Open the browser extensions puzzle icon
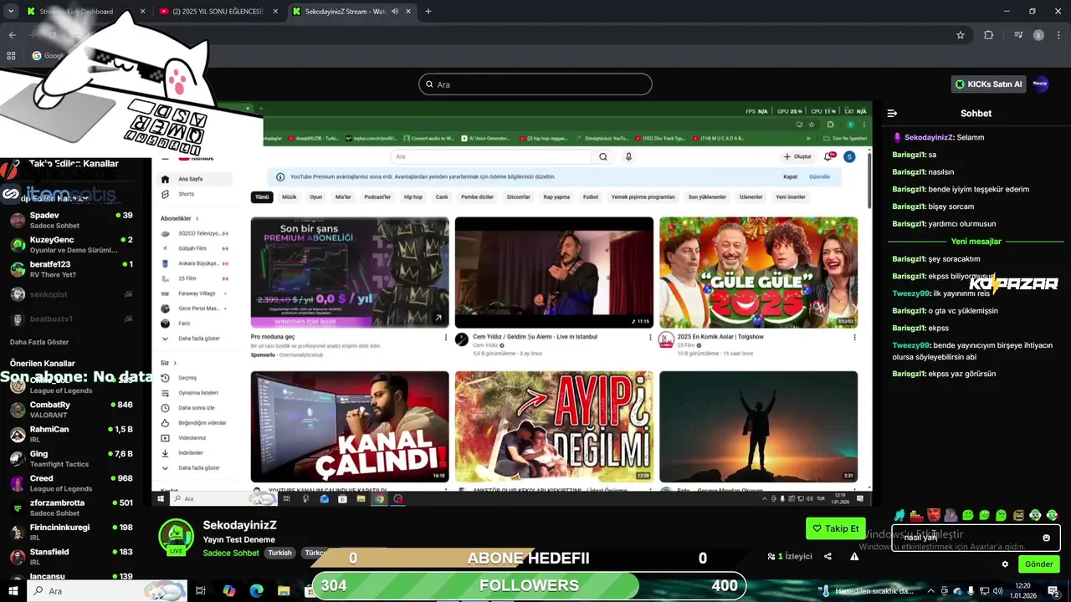This screenshot has width=1071, height=602. pyautogui.click(x=989, y=35)
